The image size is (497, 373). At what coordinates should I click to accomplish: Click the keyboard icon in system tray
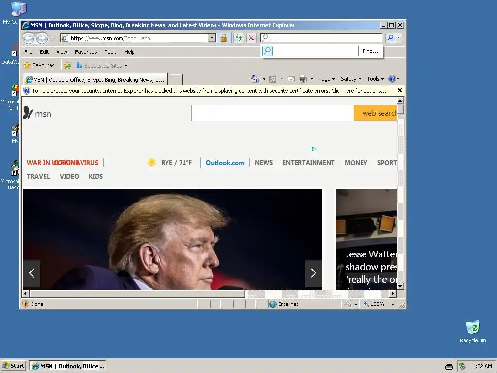pos(449,366)
